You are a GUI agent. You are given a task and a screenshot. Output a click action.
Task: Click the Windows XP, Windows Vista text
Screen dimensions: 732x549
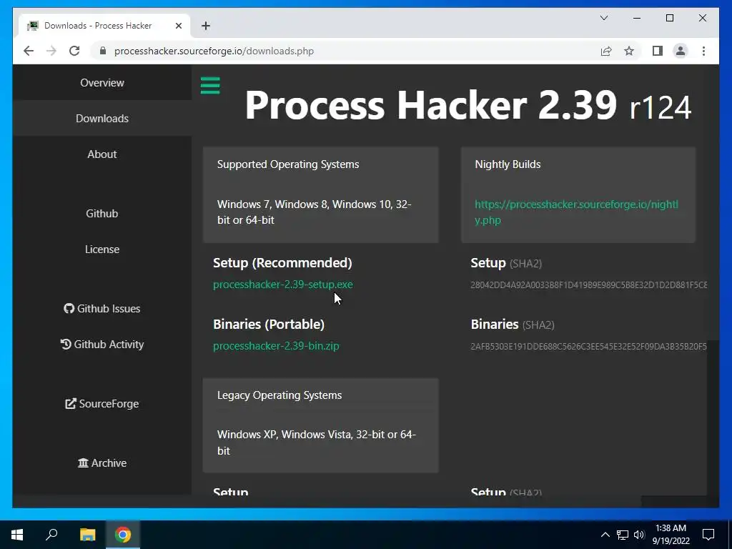(317, 442)
